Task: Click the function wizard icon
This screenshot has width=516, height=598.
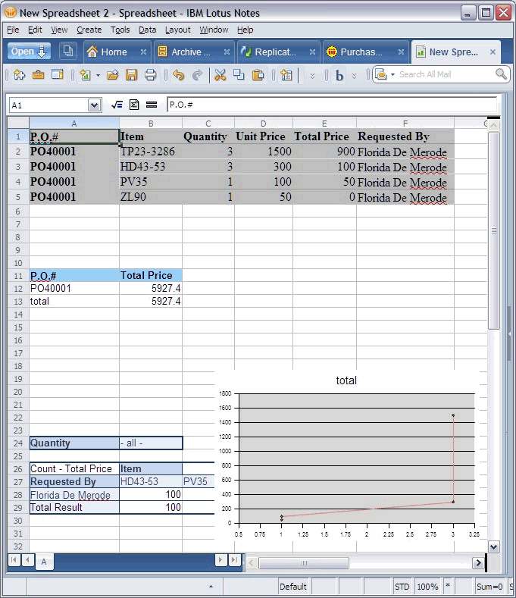Action: (117, 105)
